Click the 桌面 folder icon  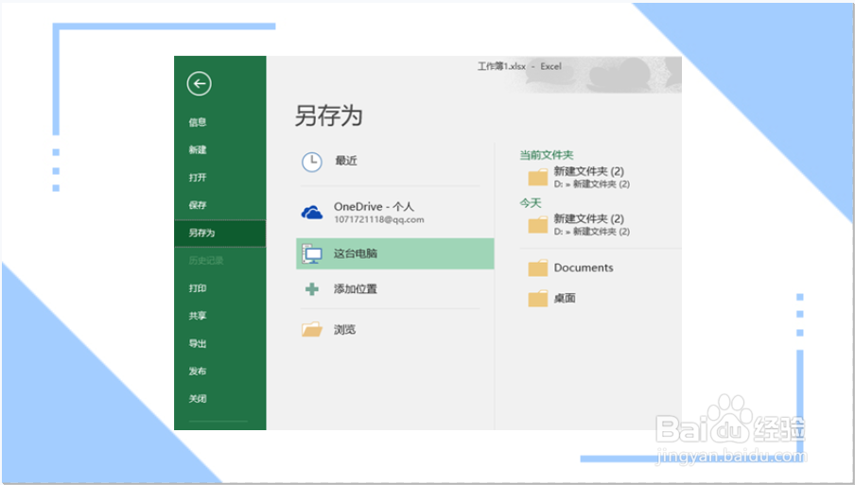(537, 298)
